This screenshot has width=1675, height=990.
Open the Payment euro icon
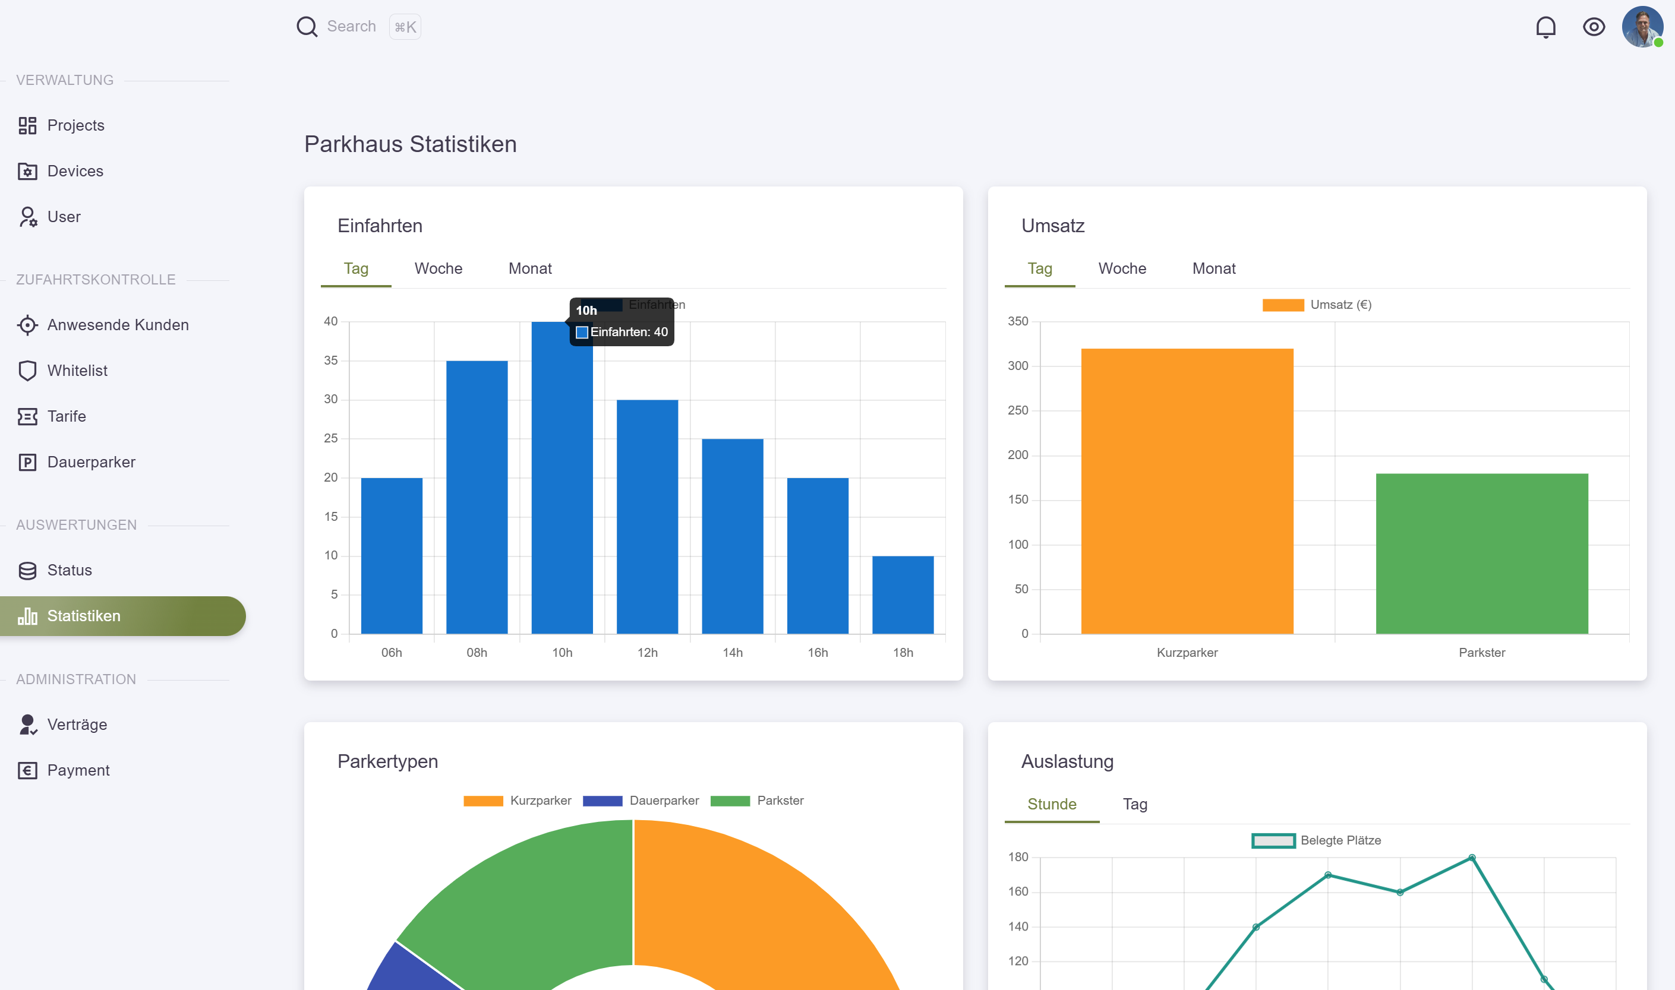coord(27,770)
